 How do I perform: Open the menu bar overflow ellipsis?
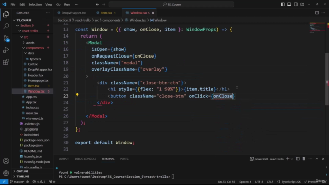(77, 4)
